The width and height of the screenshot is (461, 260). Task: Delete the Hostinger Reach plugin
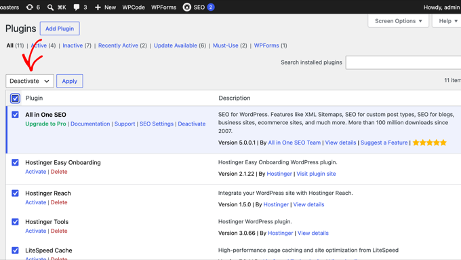click(59, 202)
